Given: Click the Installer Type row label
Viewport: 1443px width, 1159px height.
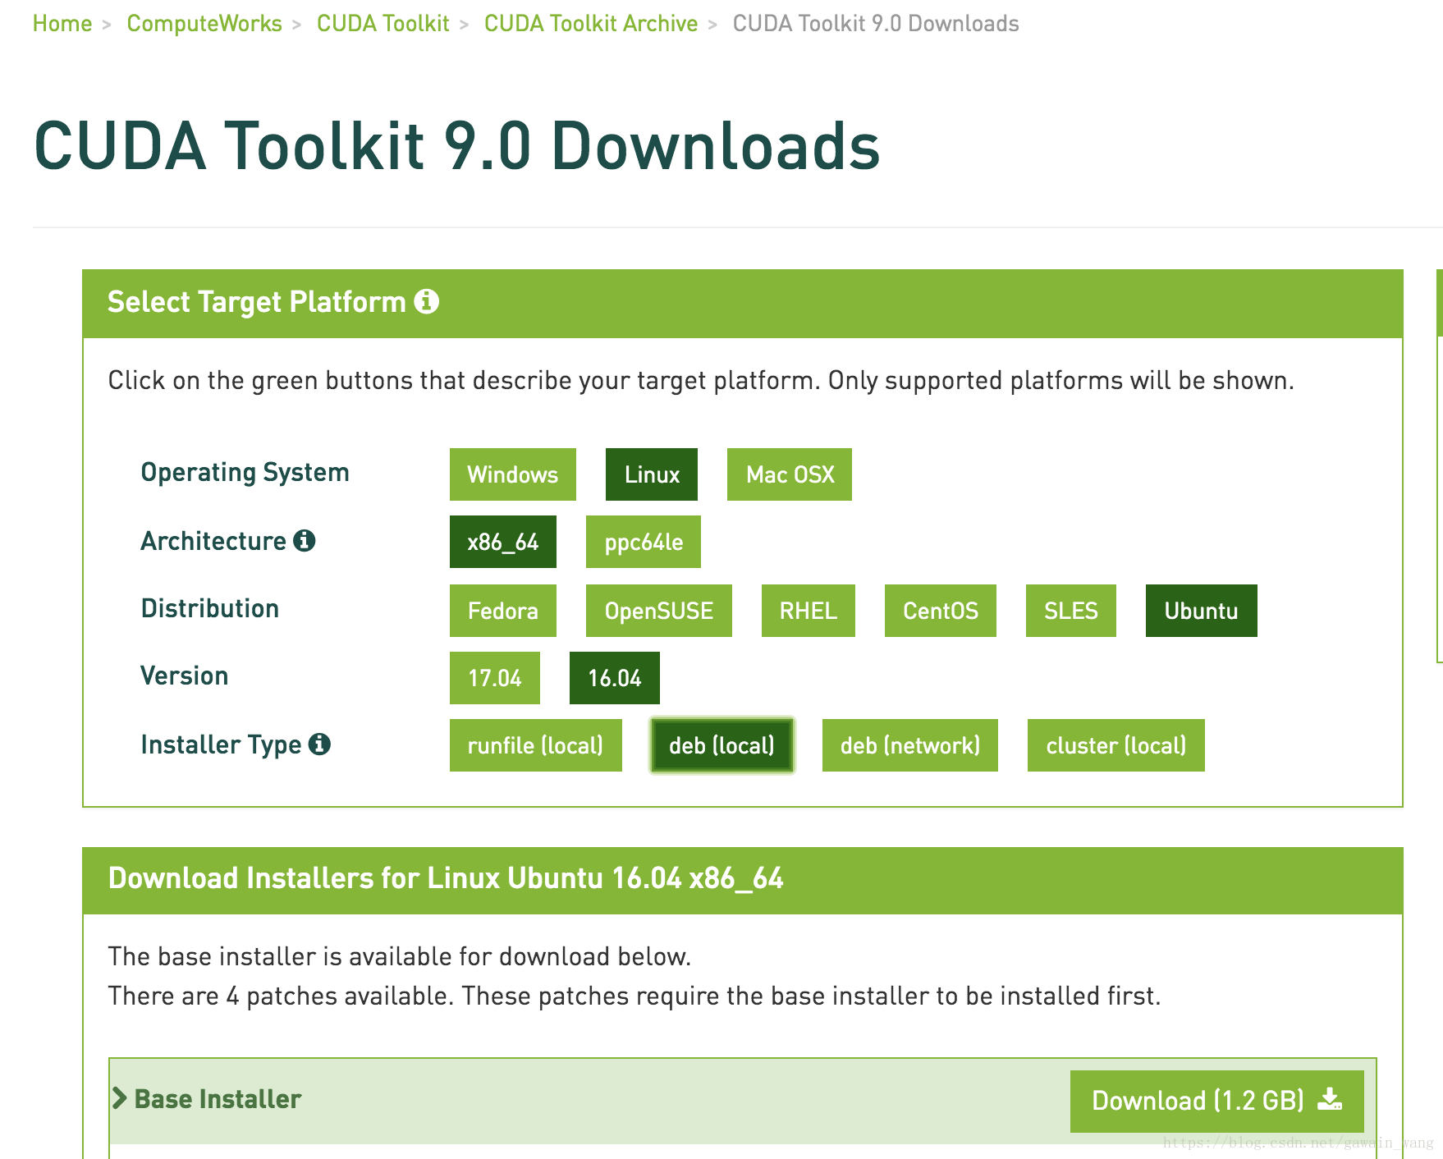Looking at the screenshot, I should [222, 744].
